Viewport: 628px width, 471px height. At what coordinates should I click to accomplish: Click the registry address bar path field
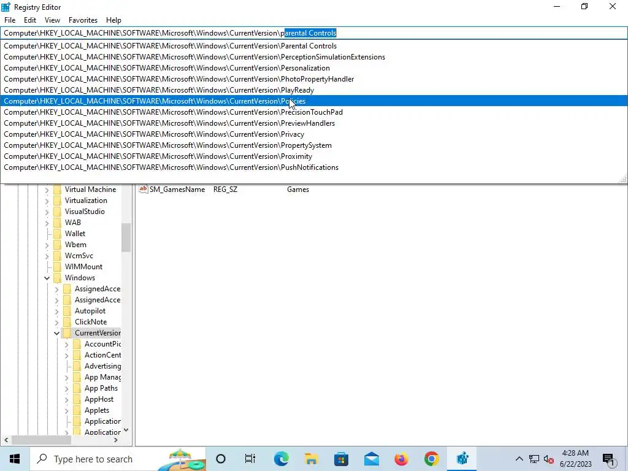[x=314, y=33]
